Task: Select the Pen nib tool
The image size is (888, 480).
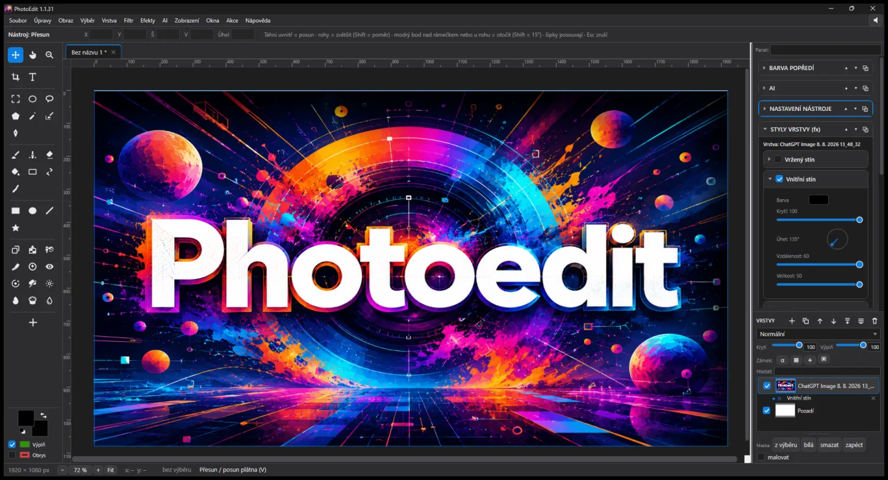Action: coord(16,133)
